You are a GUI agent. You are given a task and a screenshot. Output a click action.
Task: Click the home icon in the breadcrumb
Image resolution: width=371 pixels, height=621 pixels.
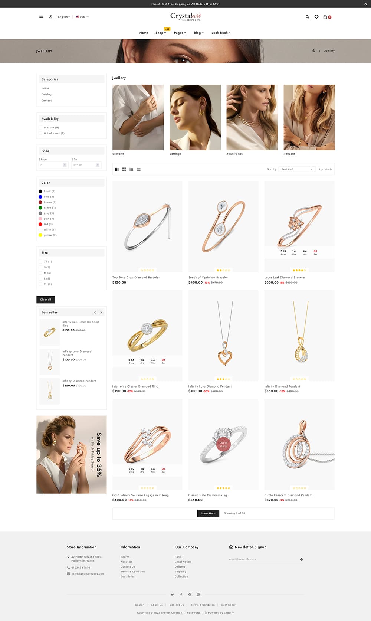point(313,51)
